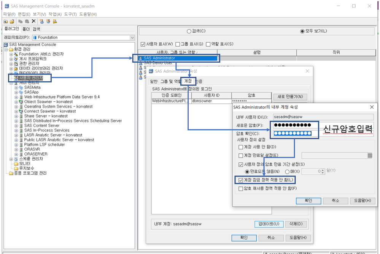Click the 권한 관리자 icon
The image size is (380, 254).
tap(16, 64)
